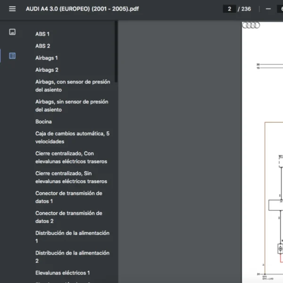The image size is (283, 283).
Task: Open the ABS 1 outline entry
Action: click(x=42, y=34)
